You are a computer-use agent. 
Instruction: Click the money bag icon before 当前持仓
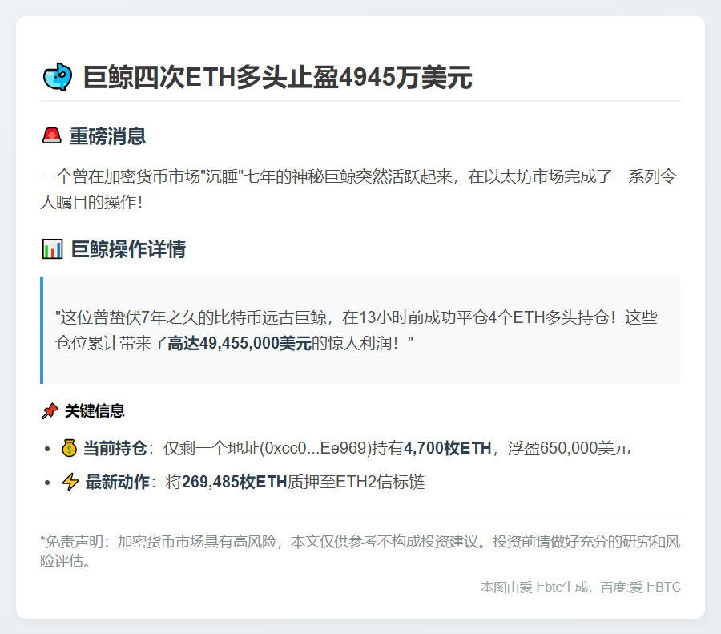click(x=70, y=448)
